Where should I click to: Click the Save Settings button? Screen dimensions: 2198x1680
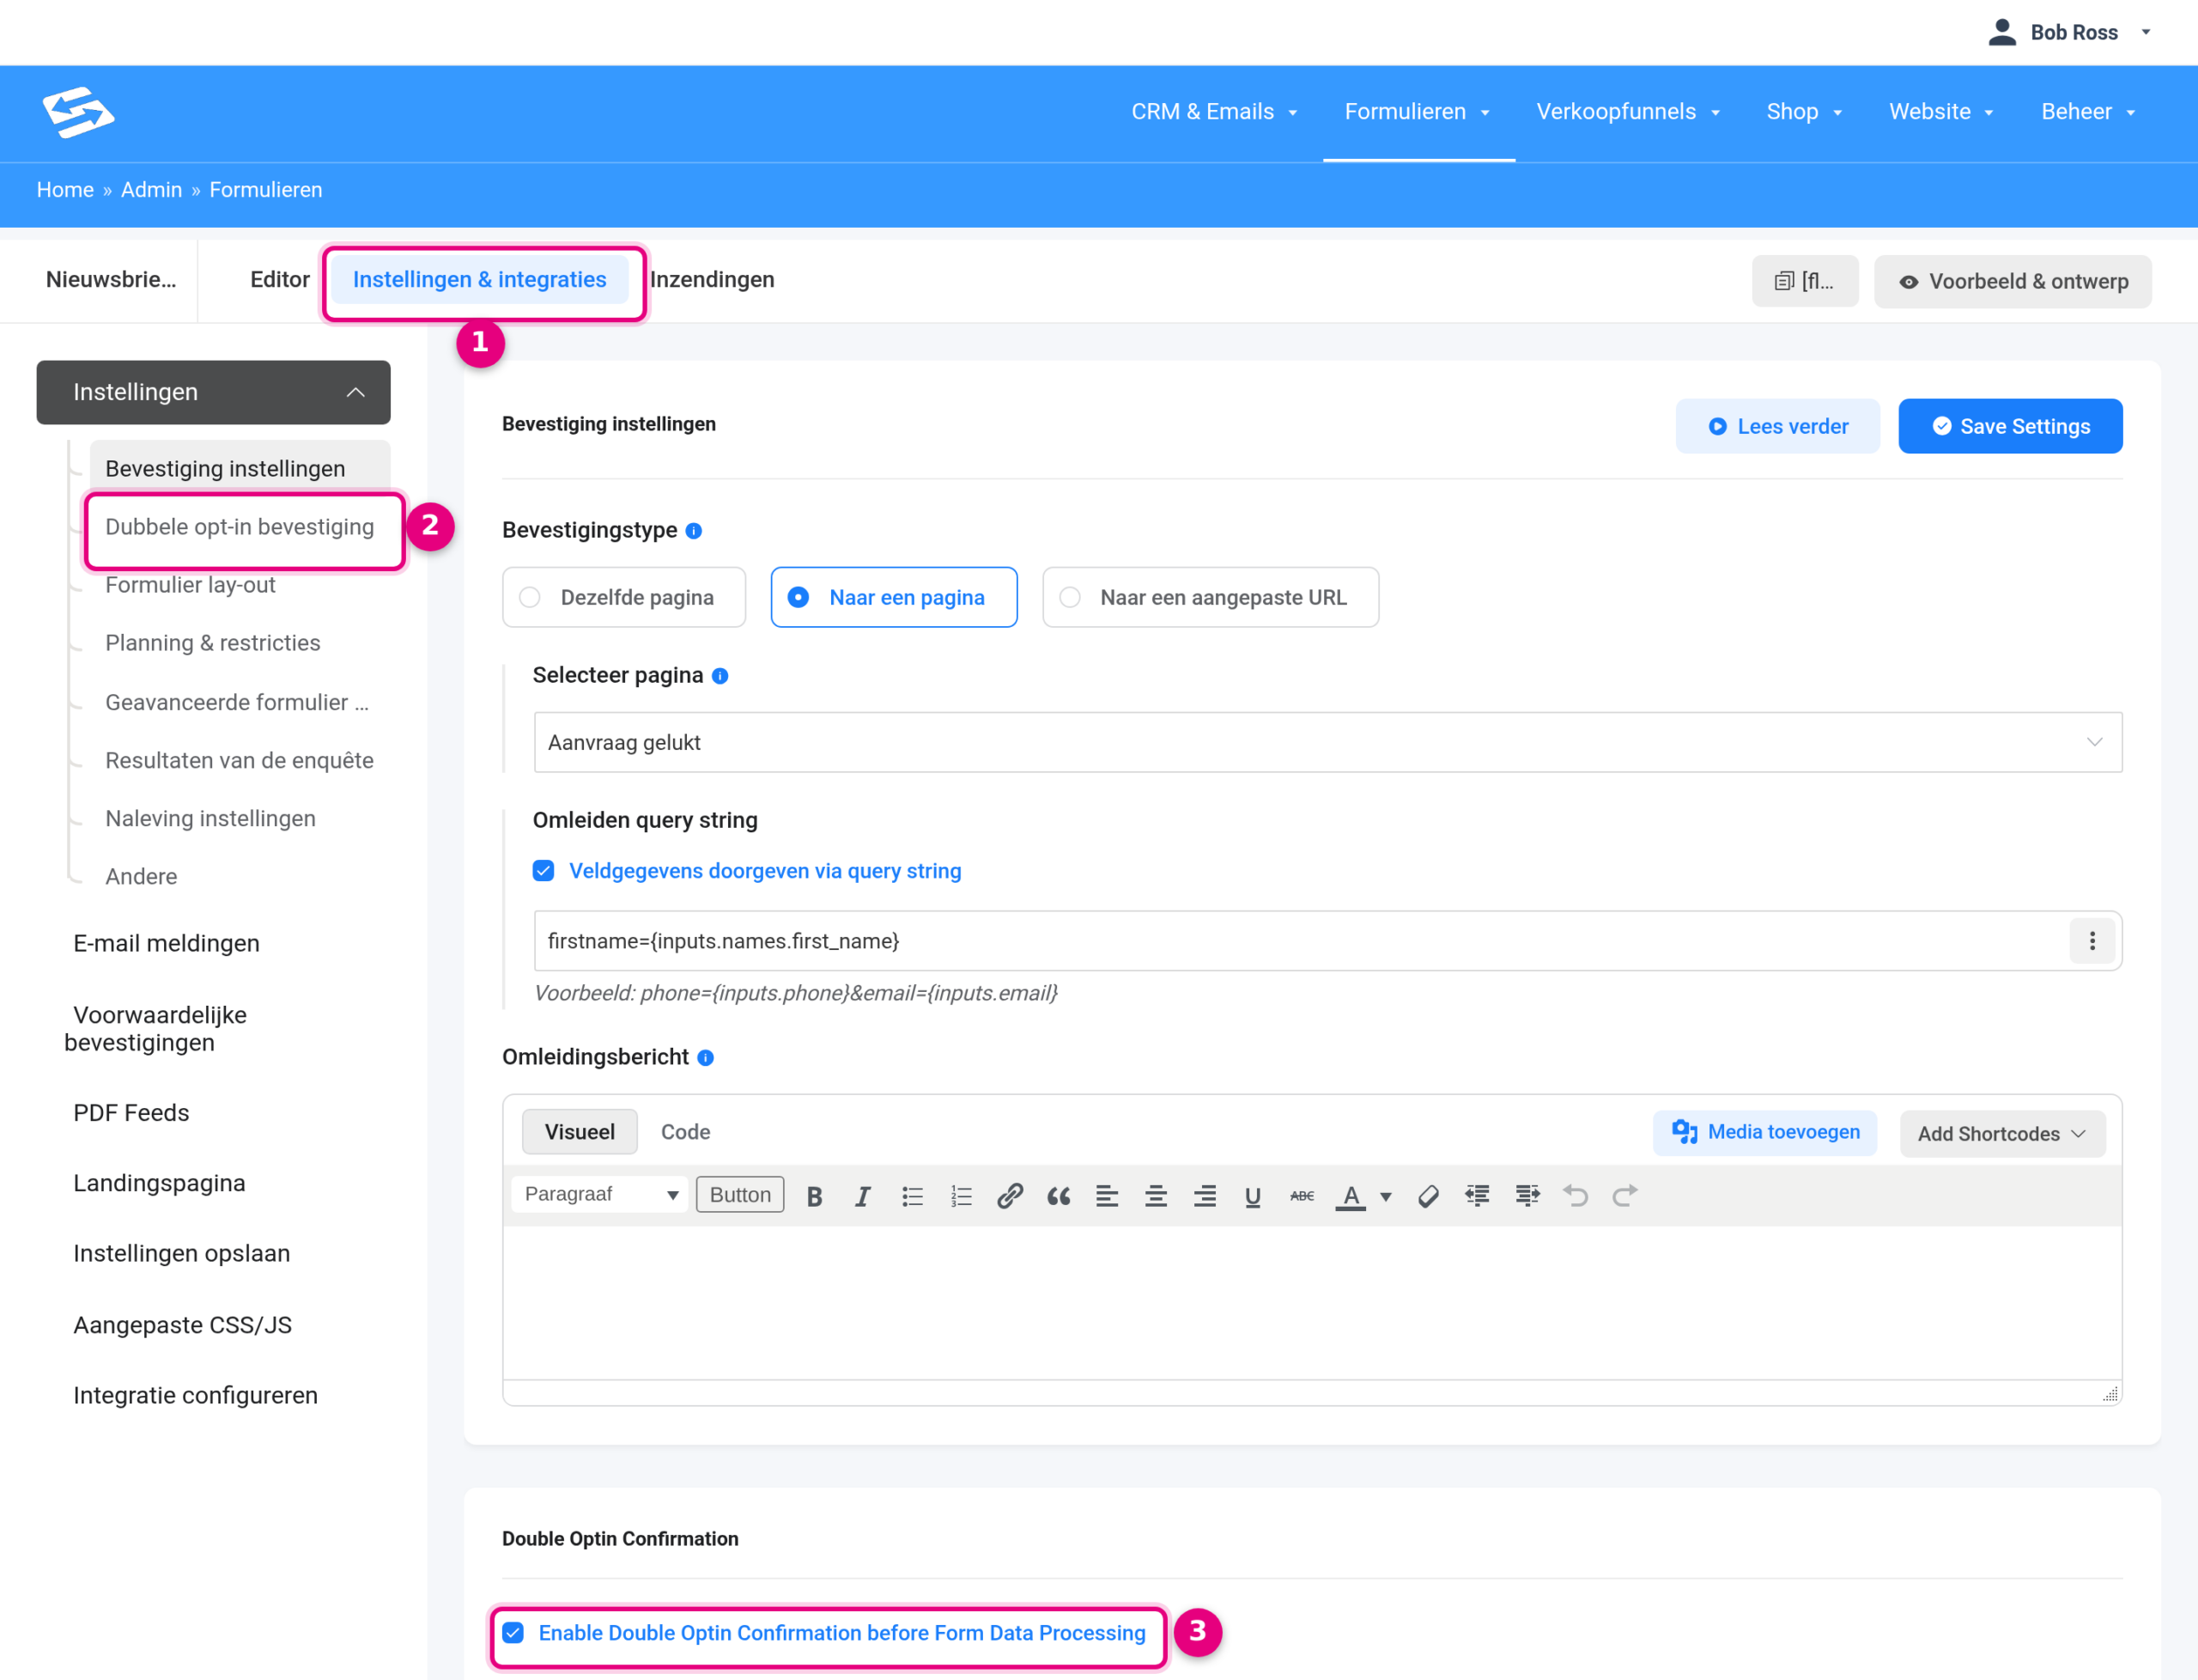click(x=2010, y=426)
